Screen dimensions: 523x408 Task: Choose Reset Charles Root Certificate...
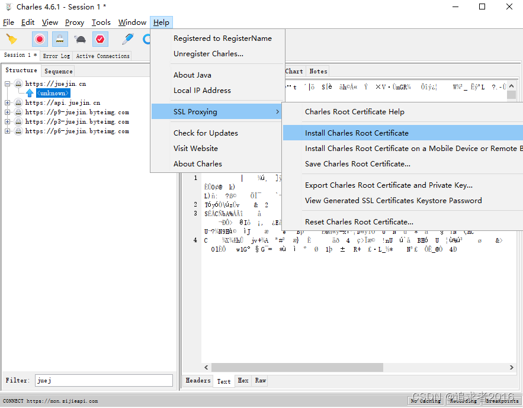pos(403,221)
